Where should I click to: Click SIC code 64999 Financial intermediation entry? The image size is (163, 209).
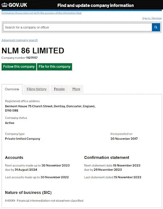click(x=44, y=200)
